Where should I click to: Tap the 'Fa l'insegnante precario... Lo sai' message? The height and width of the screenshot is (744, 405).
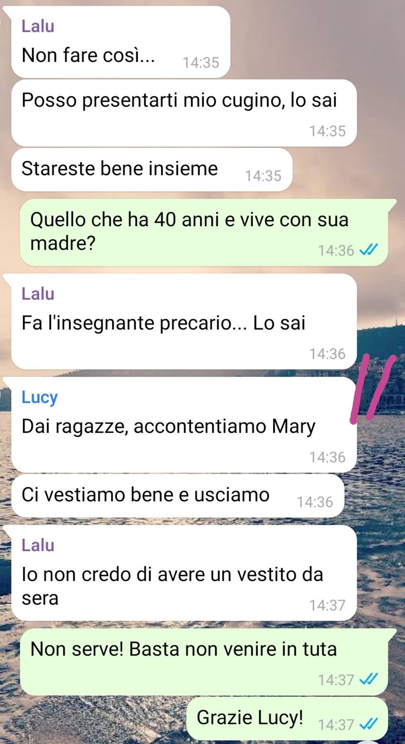(x=184, y=322)
